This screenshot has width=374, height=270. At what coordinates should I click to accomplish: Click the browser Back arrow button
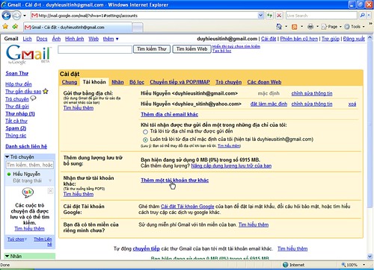coord(6,16)
